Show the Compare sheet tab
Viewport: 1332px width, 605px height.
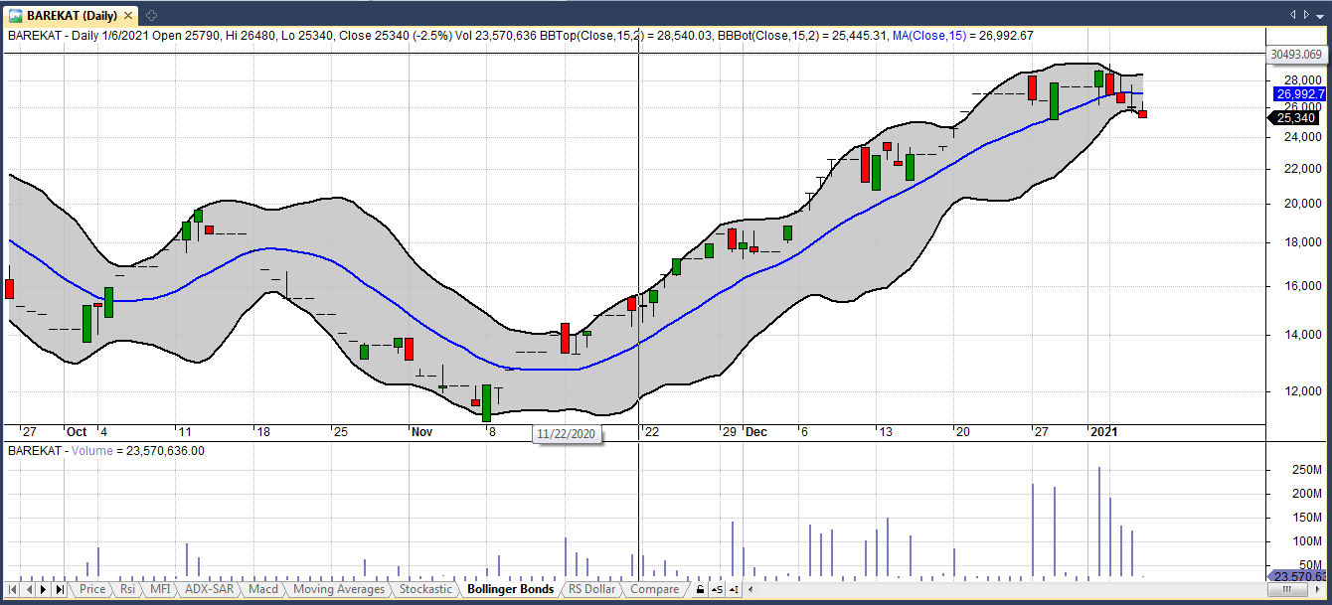click(x=654, y=589)
